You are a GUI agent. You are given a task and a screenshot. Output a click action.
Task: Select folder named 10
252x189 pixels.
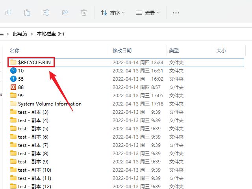pyautogui.click(x=21, y=71)
